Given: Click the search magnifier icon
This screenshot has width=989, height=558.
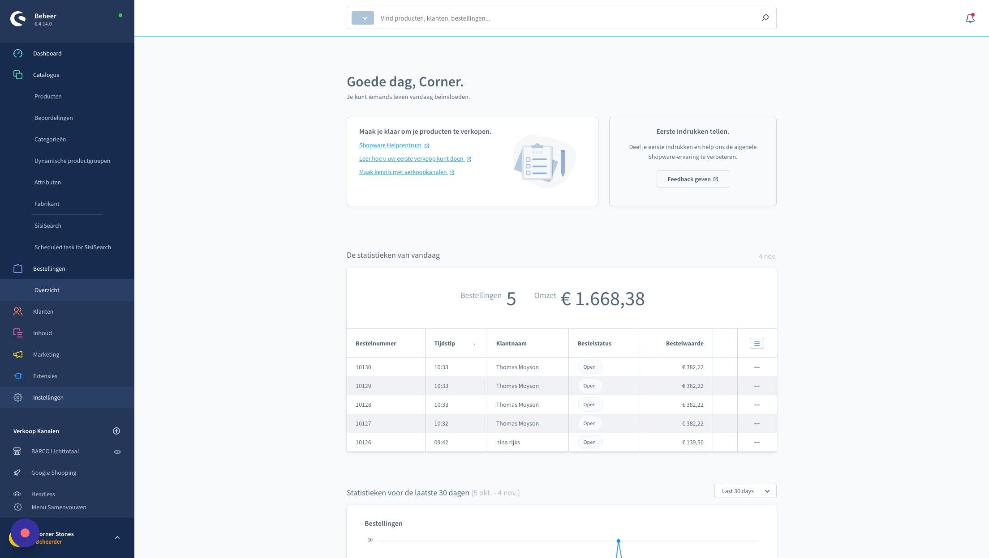Looking at the screenshot, I should tap(765, 18).
